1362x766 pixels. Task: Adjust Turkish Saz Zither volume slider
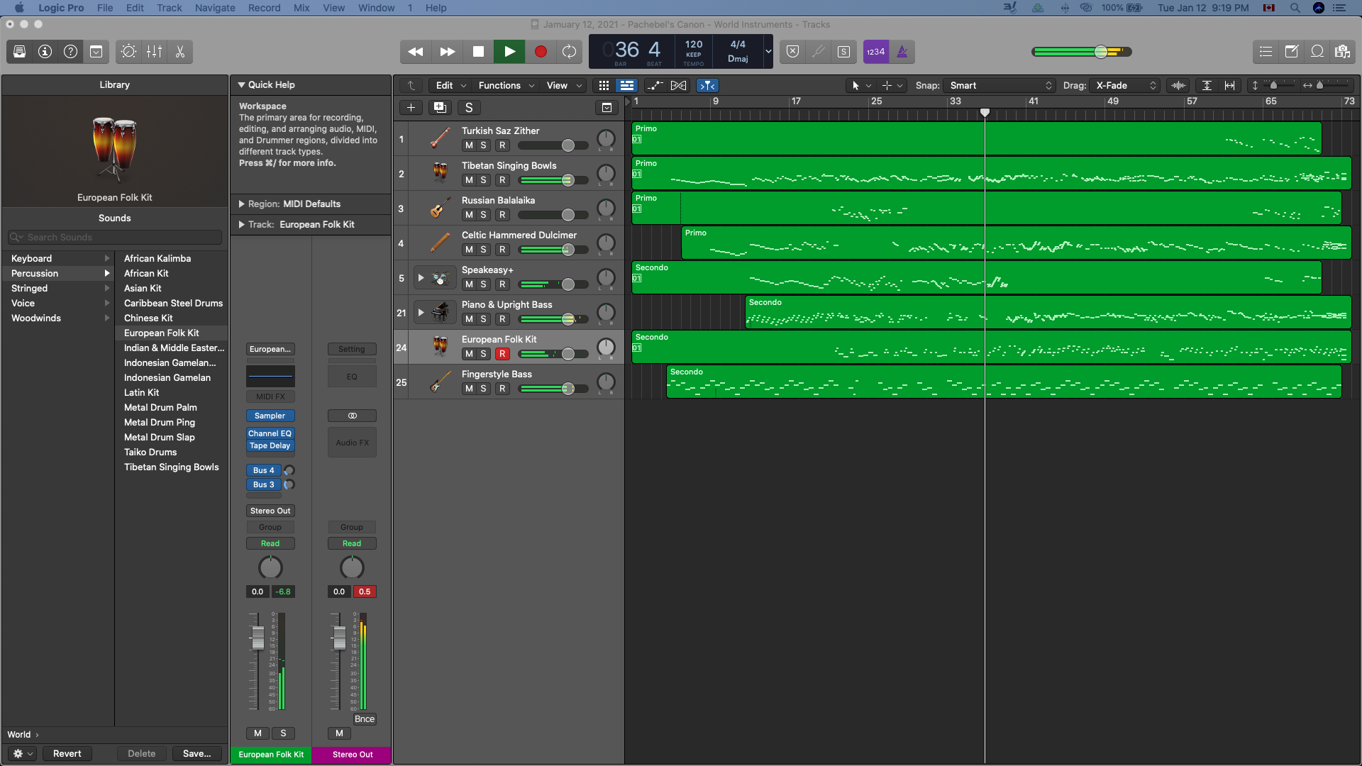coord(568,145)
